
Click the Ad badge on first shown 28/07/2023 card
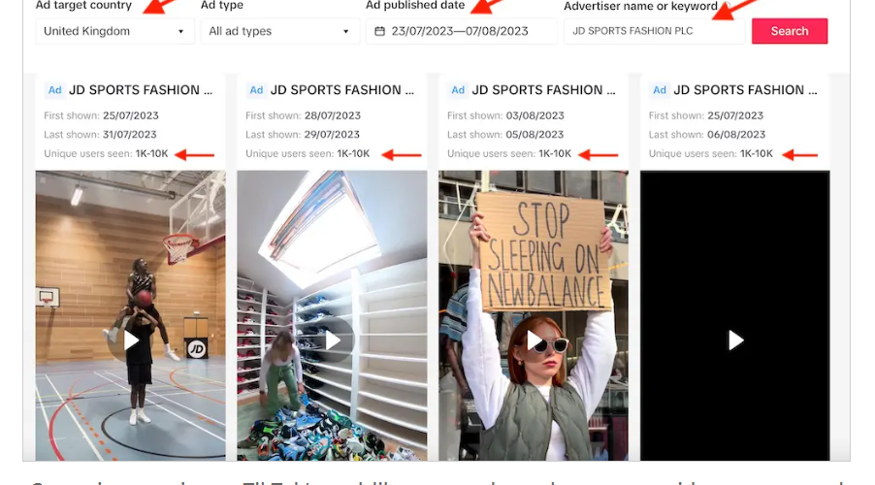[256, 90]
